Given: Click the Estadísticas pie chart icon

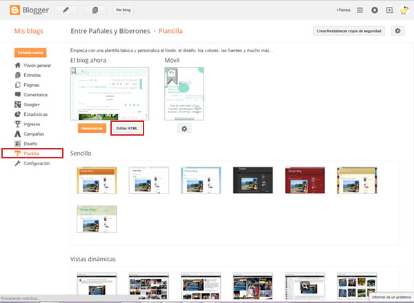Looking at the screenshot, I should click(x=18, y=114).
